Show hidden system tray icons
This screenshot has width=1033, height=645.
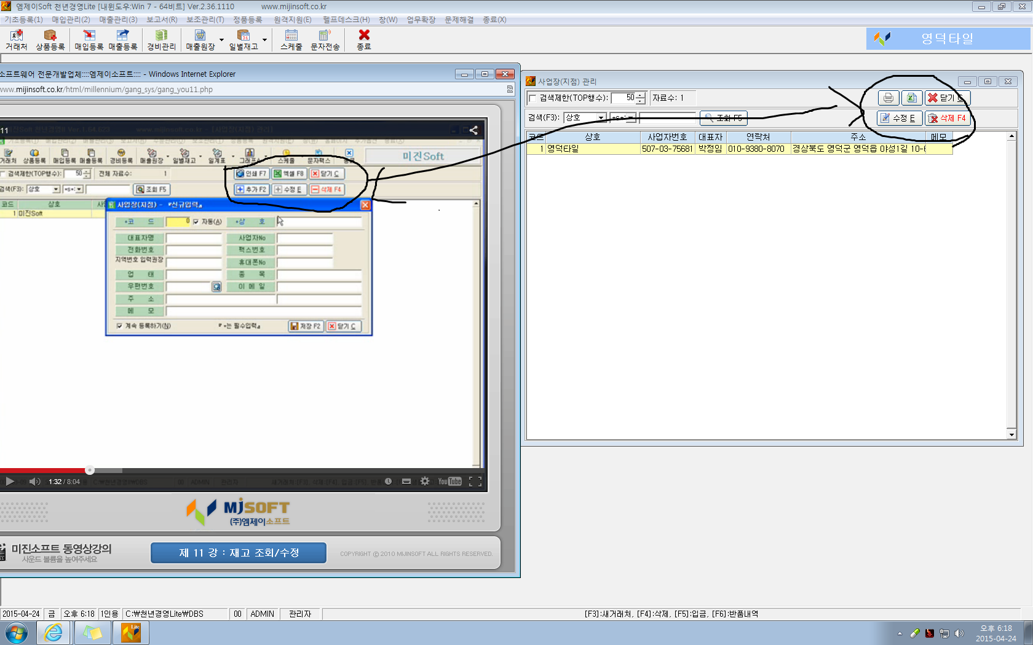click(900, 633)
